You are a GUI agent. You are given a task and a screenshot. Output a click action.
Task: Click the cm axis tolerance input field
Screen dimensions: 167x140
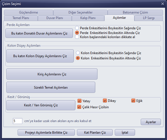(x=18, y=121)
